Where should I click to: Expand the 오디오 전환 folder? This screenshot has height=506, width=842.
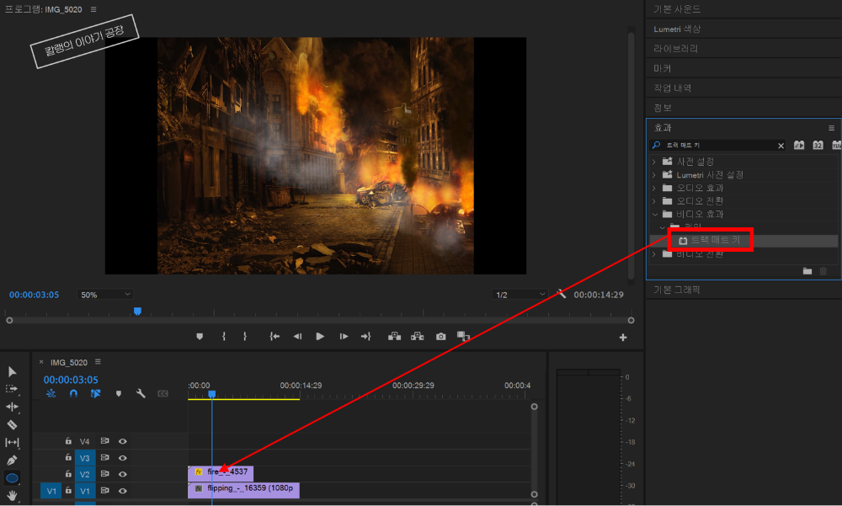[x=653, y=201]
